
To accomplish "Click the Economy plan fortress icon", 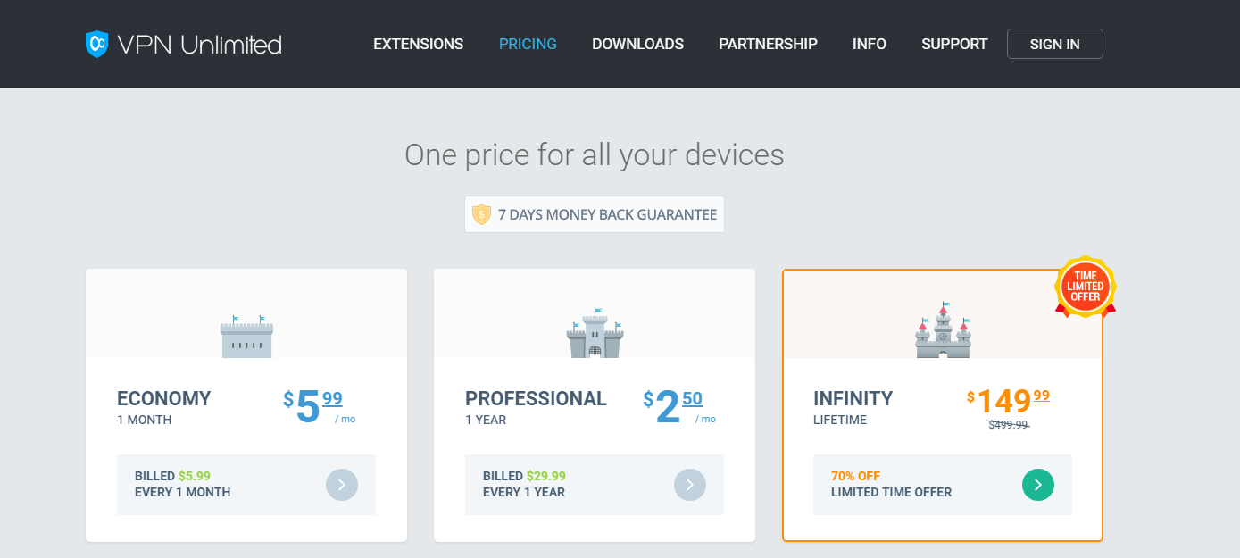I will 246,337.
